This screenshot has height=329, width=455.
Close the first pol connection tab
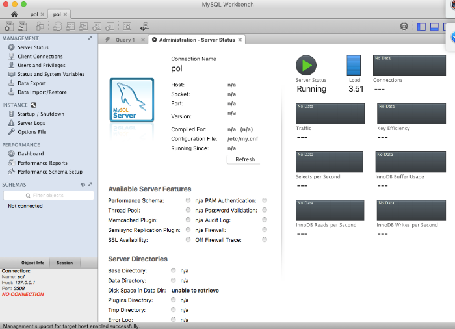click(42, 14)
